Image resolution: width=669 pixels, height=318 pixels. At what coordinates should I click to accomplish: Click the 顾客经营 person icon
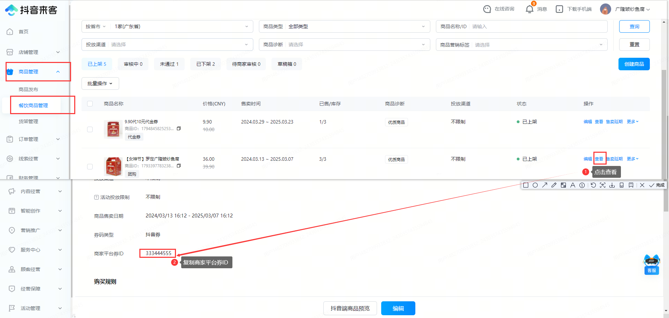(x=12, y=269)
